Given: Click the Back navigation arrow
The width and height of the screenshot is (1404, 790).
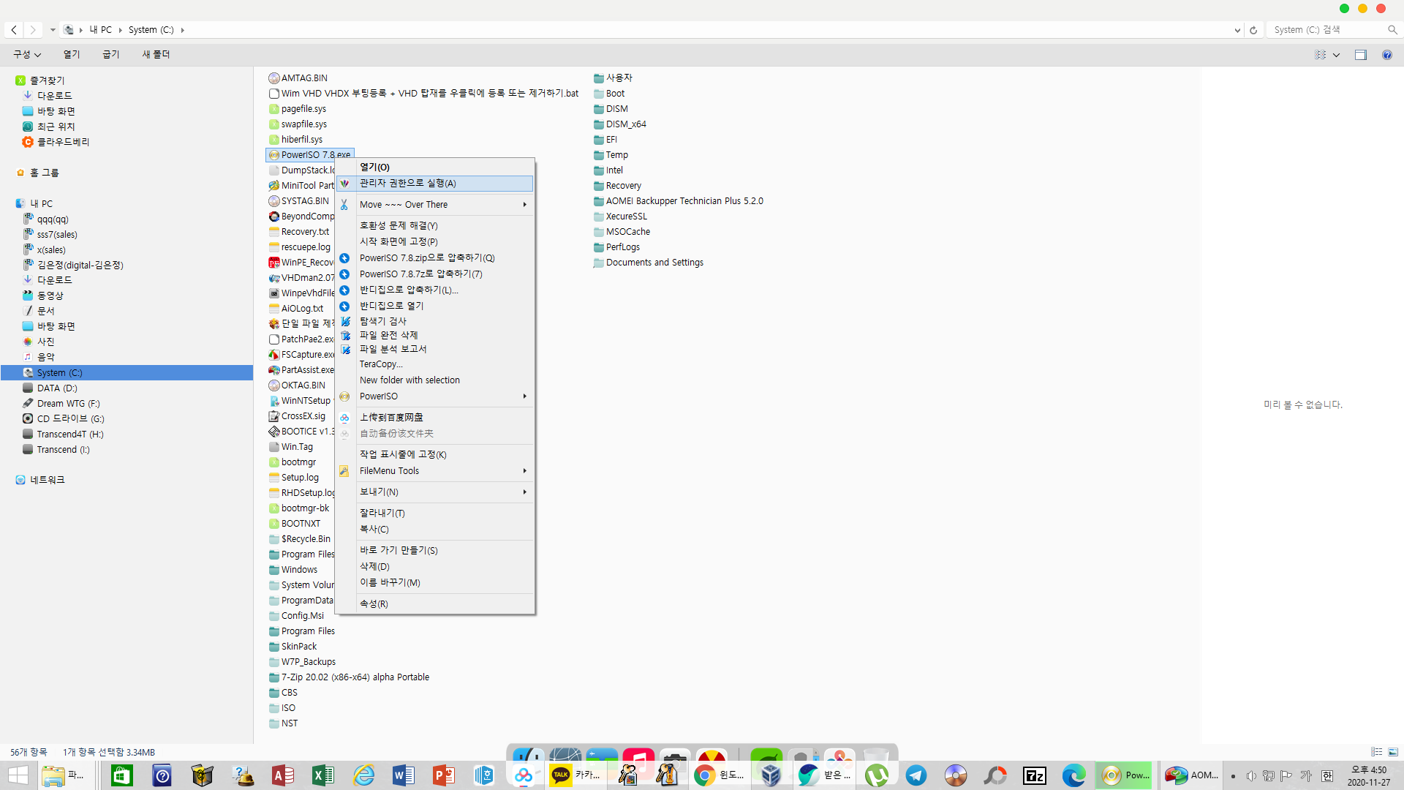Looking at the screenshot, I should click(14, 30).
